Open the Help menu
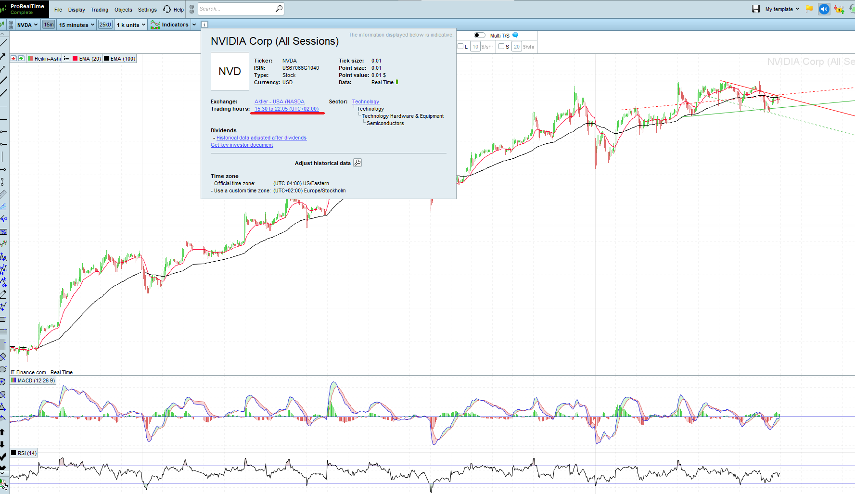 coord(179,10)
